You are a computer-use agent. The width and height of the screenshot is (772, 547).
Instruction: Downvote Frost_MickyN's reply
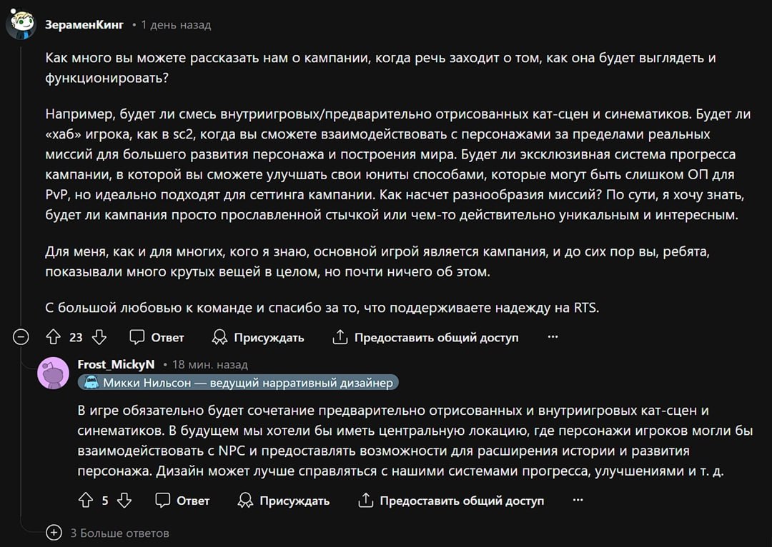click(124, 501)
